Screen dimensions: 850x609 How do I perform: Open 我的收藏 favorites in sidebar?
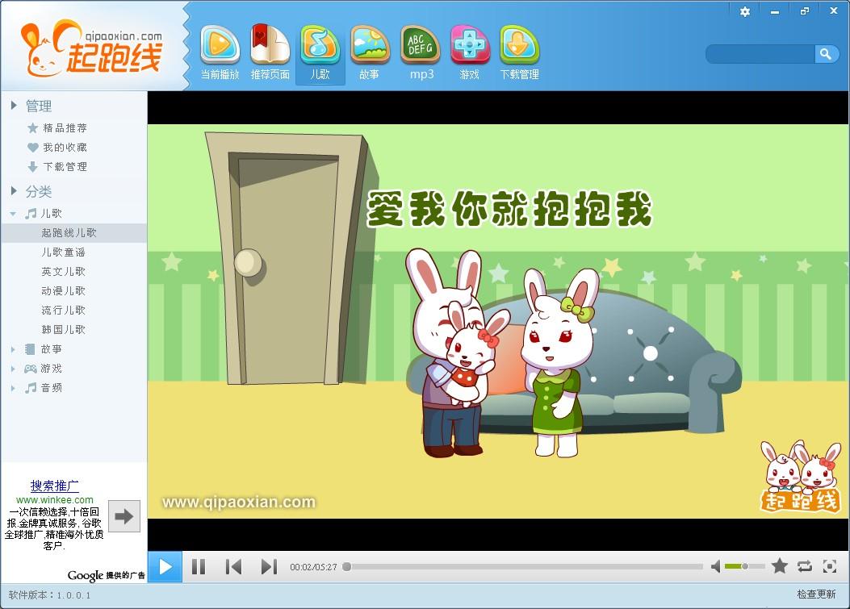(x=65, y=148)
